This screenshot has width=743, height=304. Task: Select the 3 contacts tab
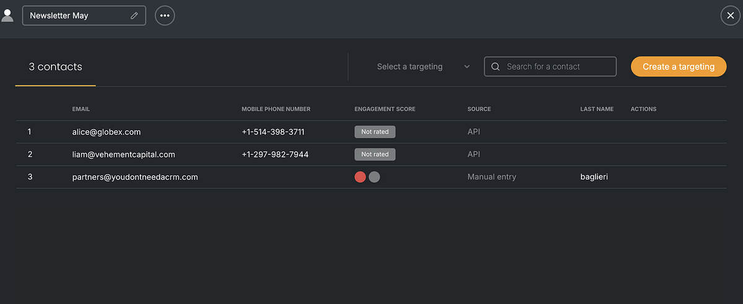55,67
